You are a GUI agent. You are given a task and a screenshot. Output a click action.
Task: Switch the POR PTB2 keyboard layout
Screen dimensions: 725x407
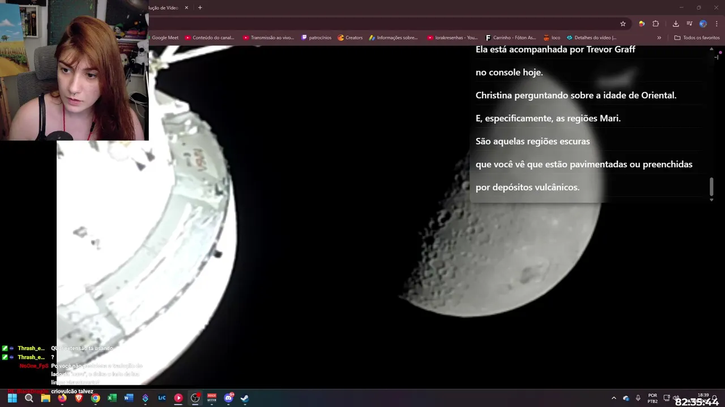(x=652, y=398)
